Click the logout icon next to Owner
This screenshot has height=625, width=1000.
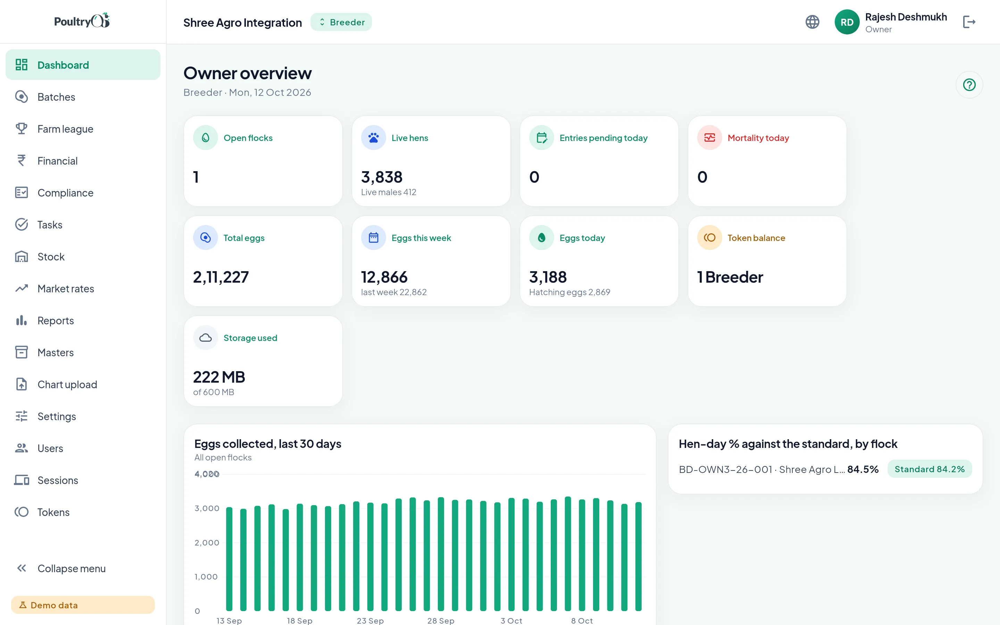pyautogui.click(x=969, y=22)
